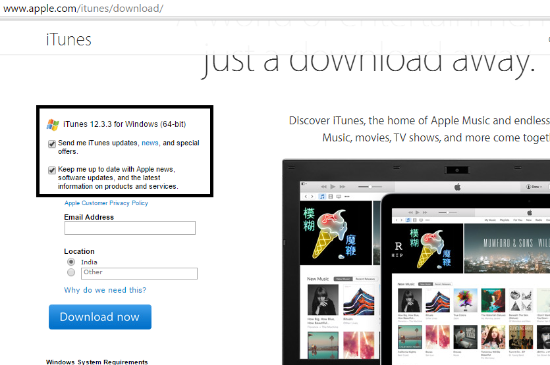Click the browser address bar URL
550x365 pixels.
click(83, 9)
